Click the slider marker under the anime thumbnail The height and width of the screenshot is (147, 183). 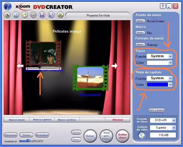[x=40, y=68]
